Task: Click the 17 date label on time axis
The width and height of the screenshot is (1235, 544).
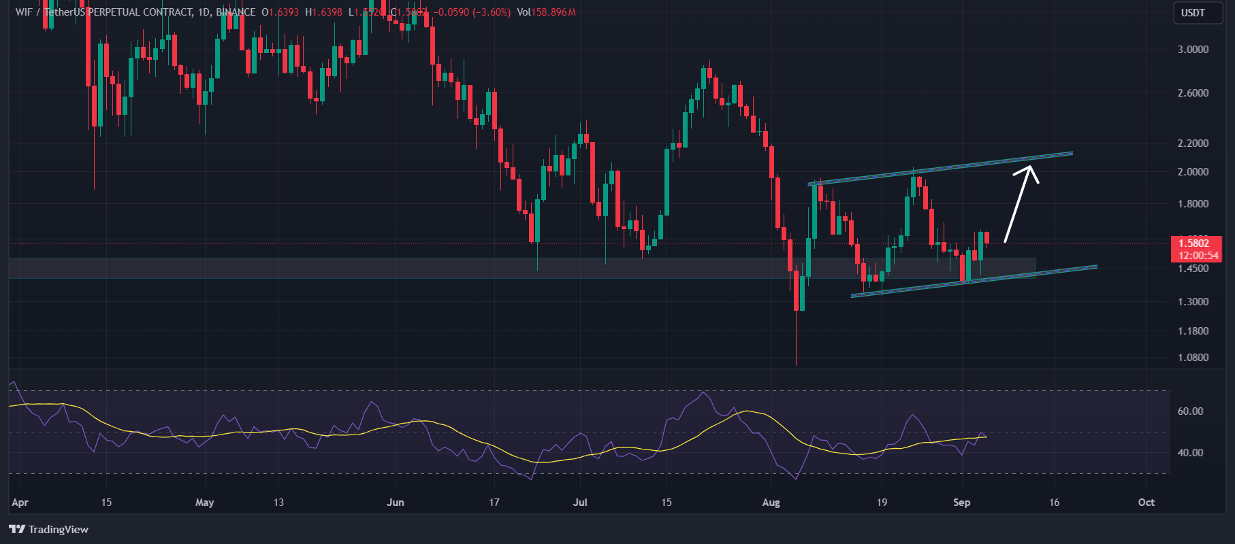Action: [494, 503]
